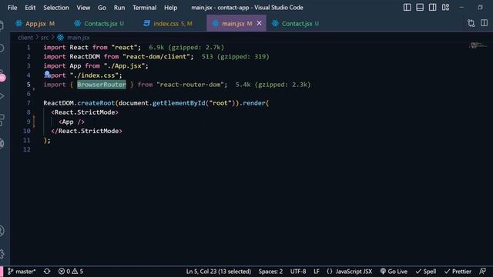The image size is (493, 277).
Task: Click the highlighted BrowserRouter word
Action: click(x=102, y=85)
